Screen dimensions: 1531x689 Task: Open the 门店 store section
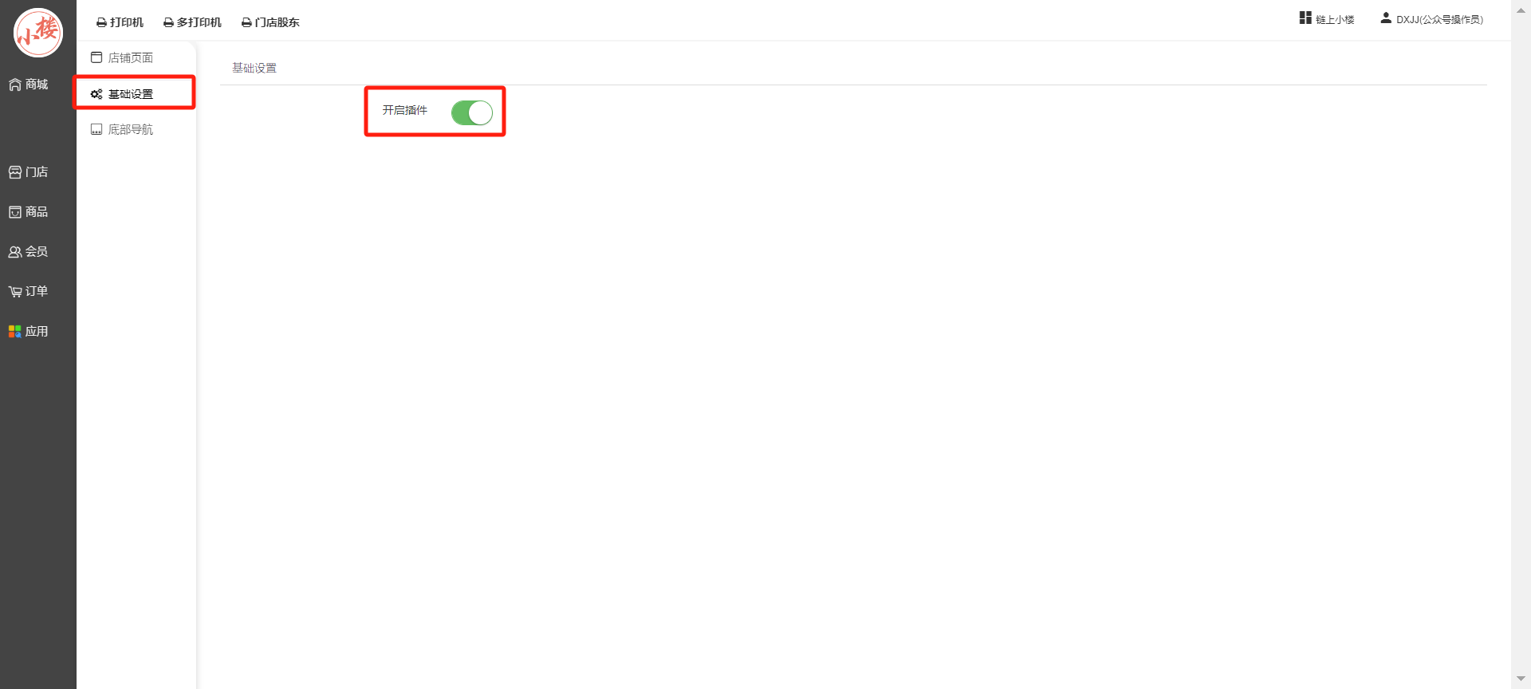pos(29,172)
